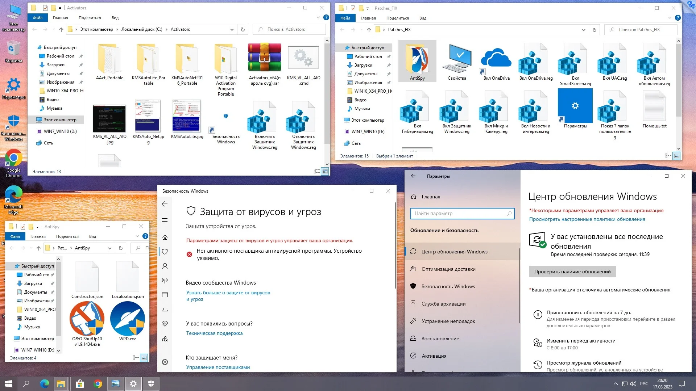
Task: Open the WPD.exe application icon
Action: click(128, 319)
